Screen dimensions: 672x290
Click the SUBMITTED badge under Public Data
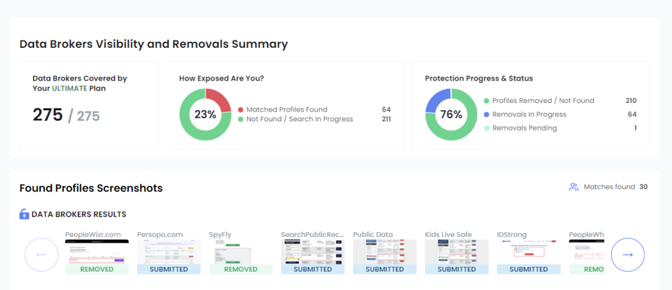pos(385,270)
